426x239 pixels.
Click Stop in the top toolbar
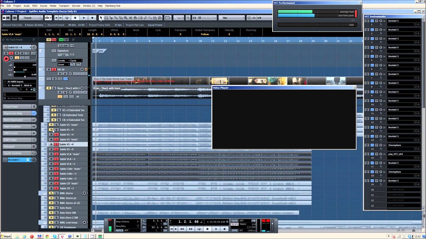pyautogui.click(x=75, y=18)
